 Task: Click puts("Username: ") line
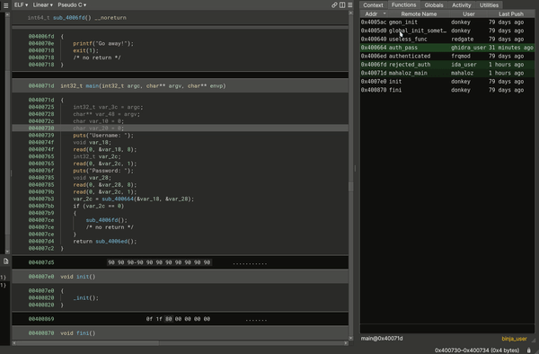pos(103,136)
